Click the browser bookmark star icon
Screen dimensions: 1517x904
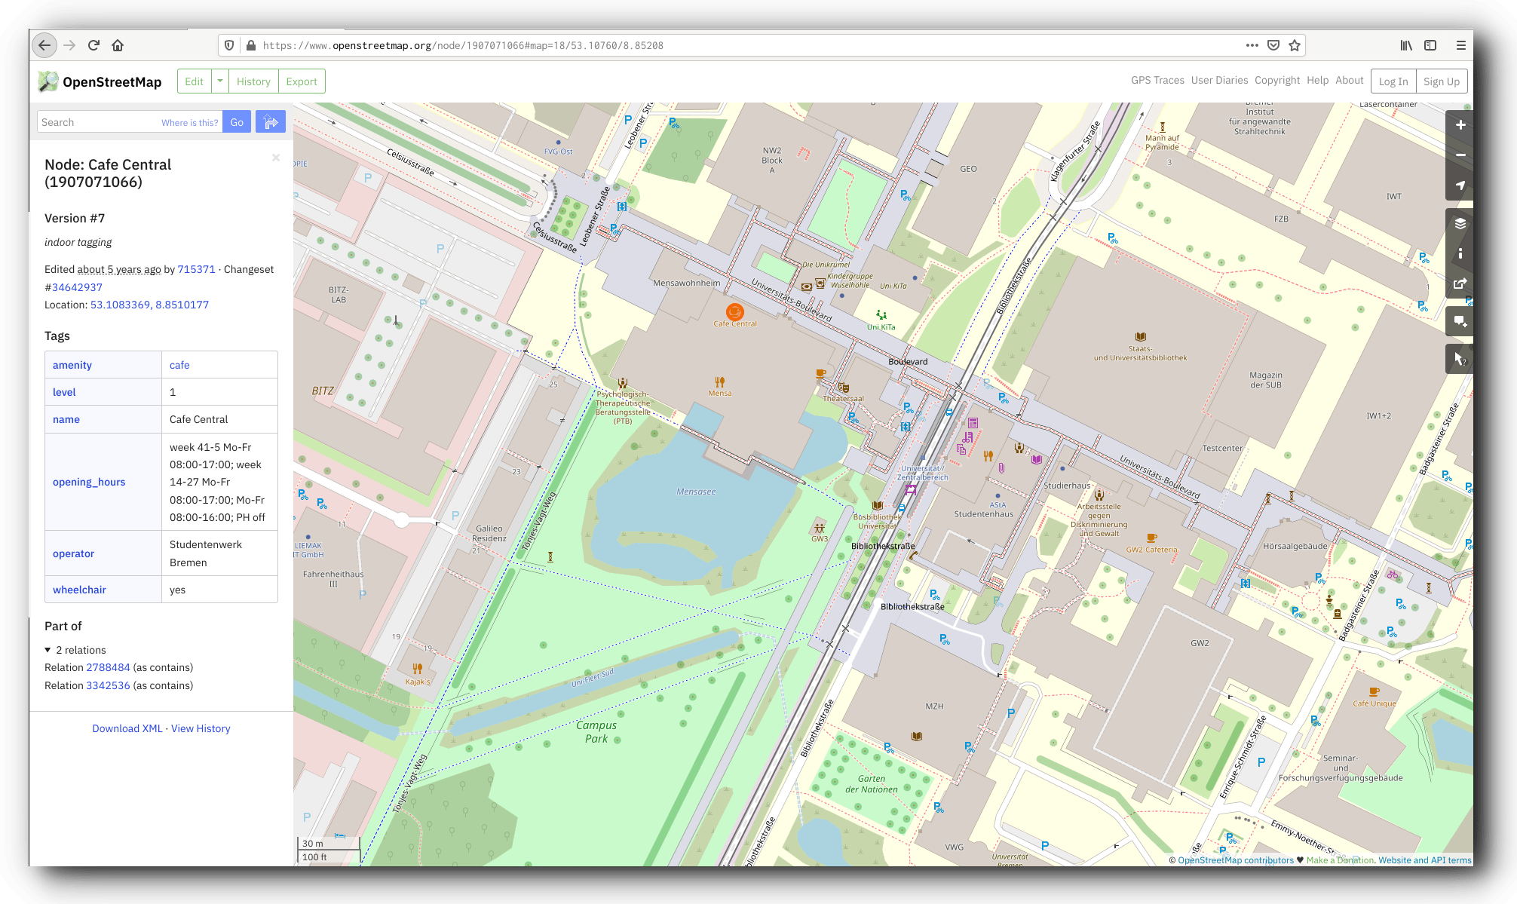coord(1295,45)
